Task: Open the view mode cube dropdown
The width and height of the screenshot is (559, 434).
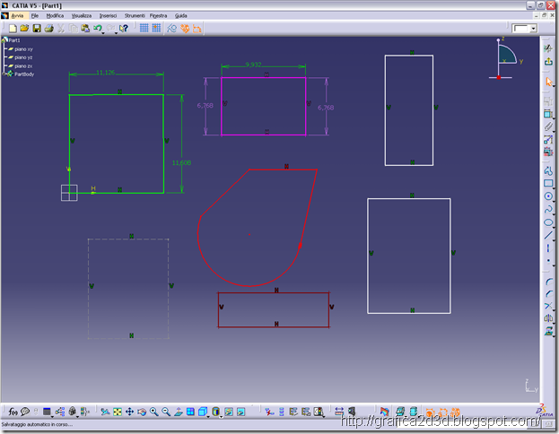Action: pos(208,416)
